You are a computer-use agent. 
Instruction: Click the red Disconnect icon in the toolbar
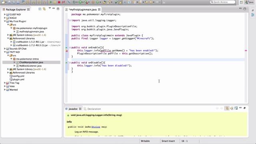[63, 2]
